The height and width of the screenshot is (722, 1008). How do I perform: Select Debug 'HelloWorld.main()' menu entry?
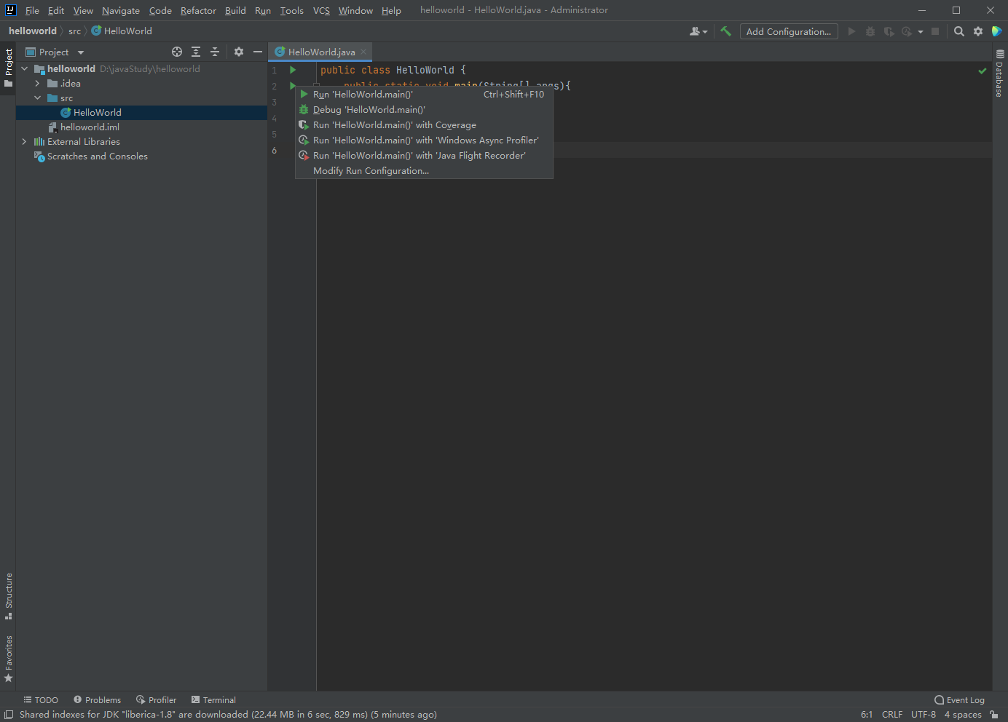tap(424, 110)
